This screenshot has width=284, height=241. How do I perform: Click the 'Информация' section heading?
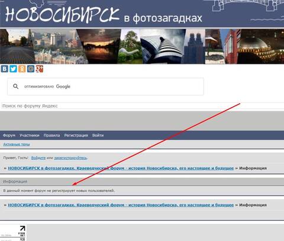15,182
